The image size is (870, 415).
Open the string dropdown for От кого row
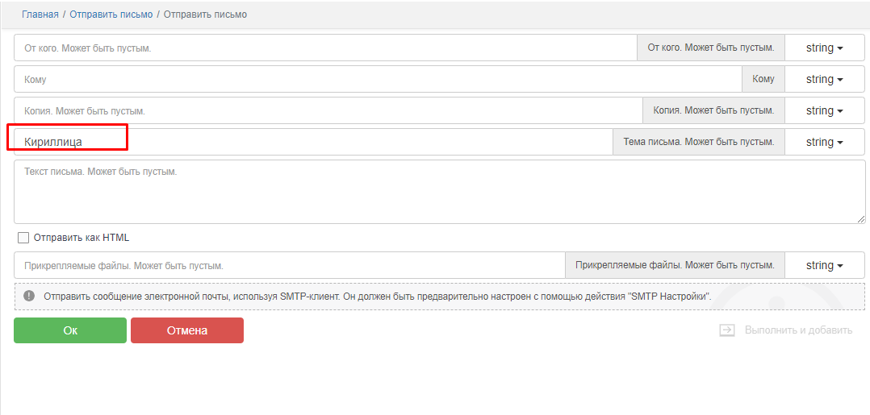click(x=824, y=48)
